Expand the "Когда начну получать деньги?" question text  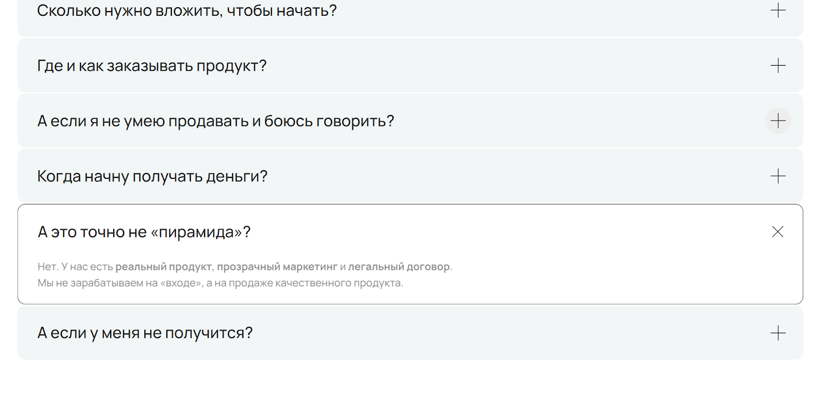[x=152, y=176]
